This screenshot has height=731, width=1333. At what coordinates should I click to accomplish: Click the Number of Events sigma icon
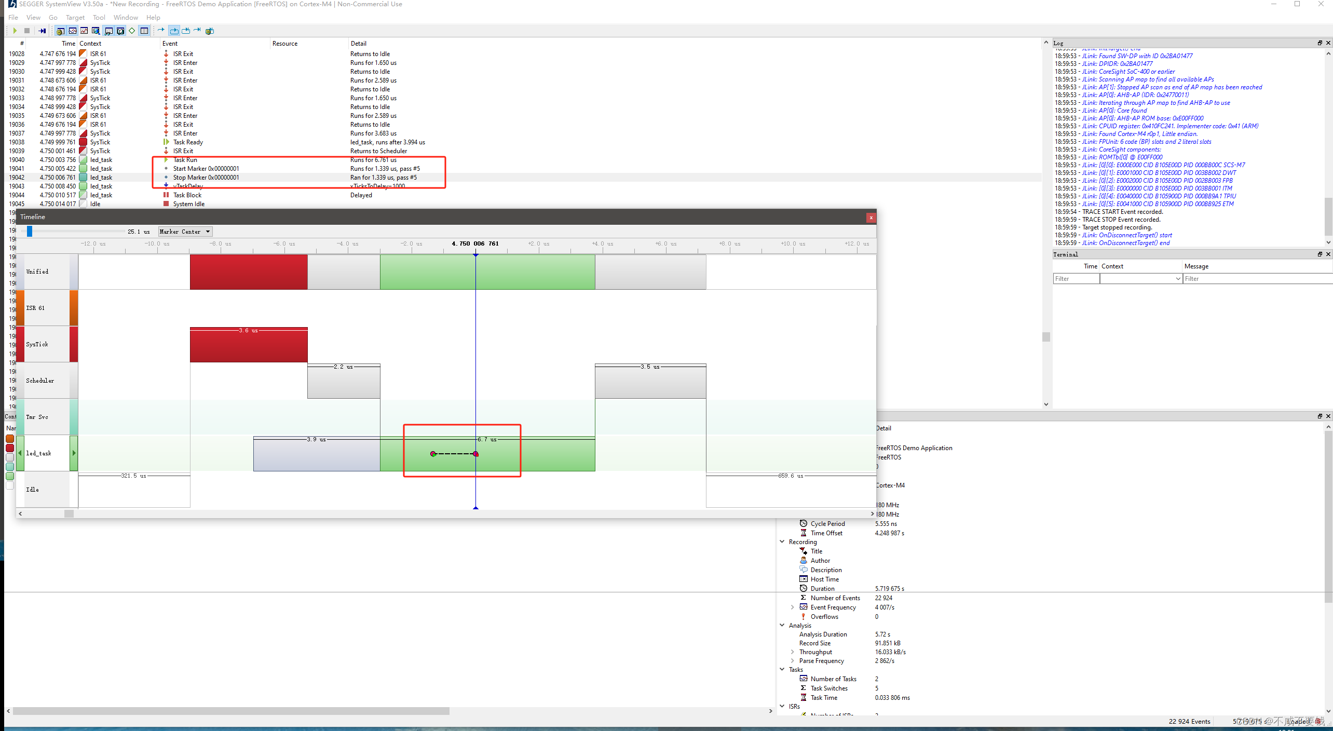tap(804, 598)
